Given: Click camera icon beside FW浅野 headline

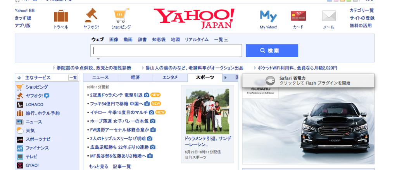Looking at the screenshot, I should [x=153, y=130].
